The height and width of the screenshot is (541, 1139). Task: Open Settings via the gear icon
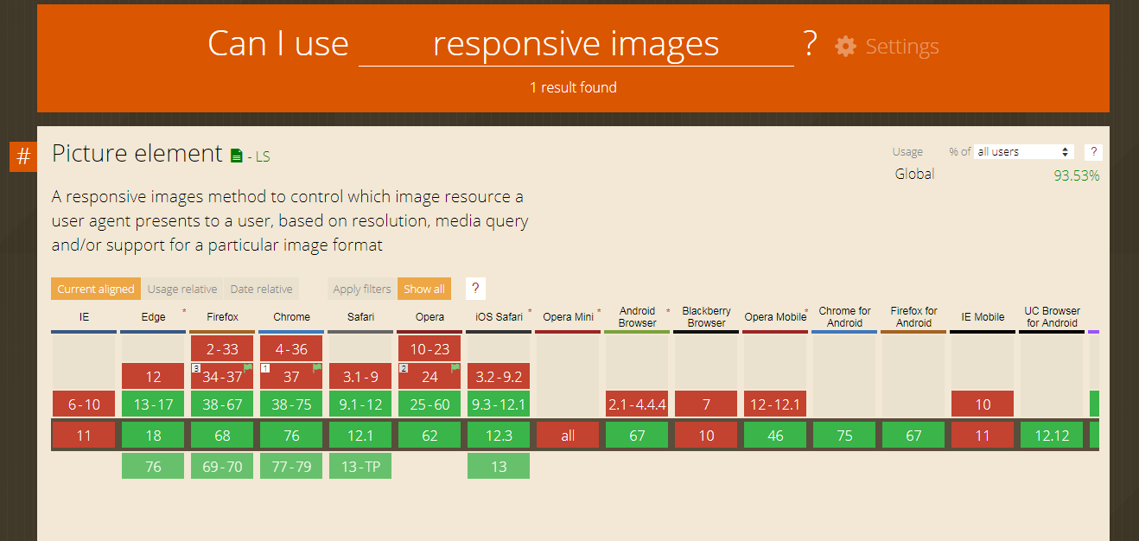pos(844,47)
